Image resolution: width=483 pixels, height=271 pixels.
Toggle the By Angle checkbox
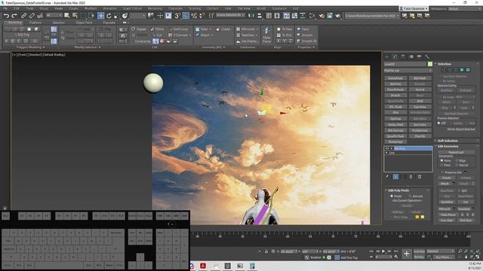tap(441, 97)
